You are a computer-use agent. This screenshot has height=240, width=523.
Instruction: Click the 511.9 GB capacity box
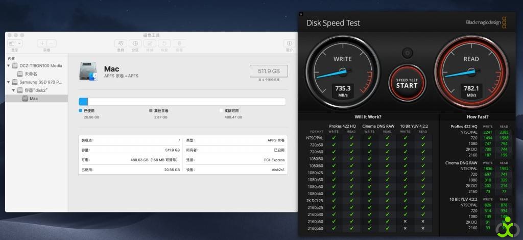coord(269,71)
